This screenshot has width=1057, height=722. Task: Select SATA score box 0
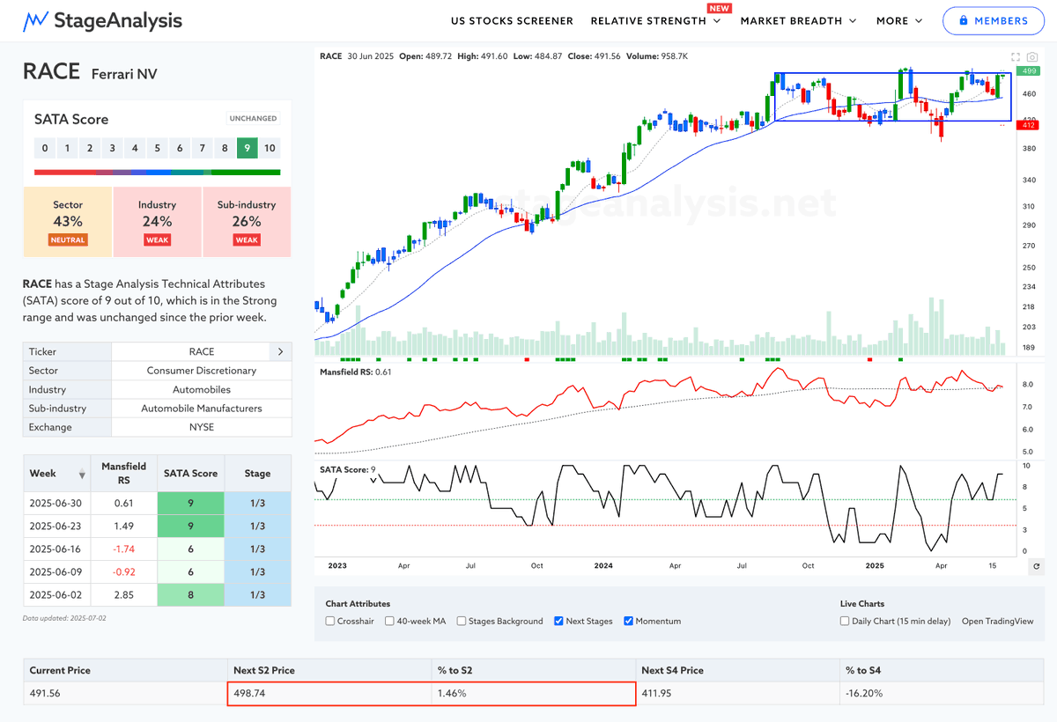pos(45,148)
